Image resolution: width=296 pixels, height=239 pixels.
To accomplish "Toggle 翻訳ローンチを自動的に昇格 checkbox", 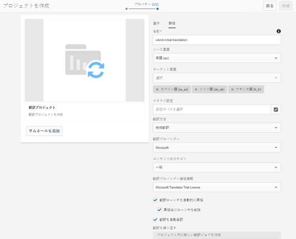I will point(155,200).
